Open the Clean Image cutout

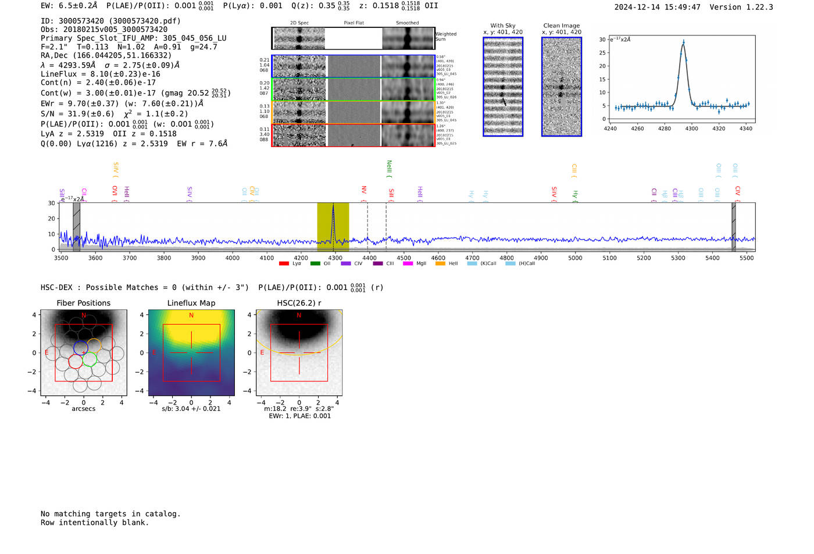(x=562, y=87)
